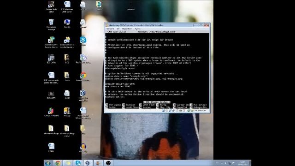Click the 'ddns-update-style none;' line in nano
Screen dimensions: 295x166
click(120, 68)
